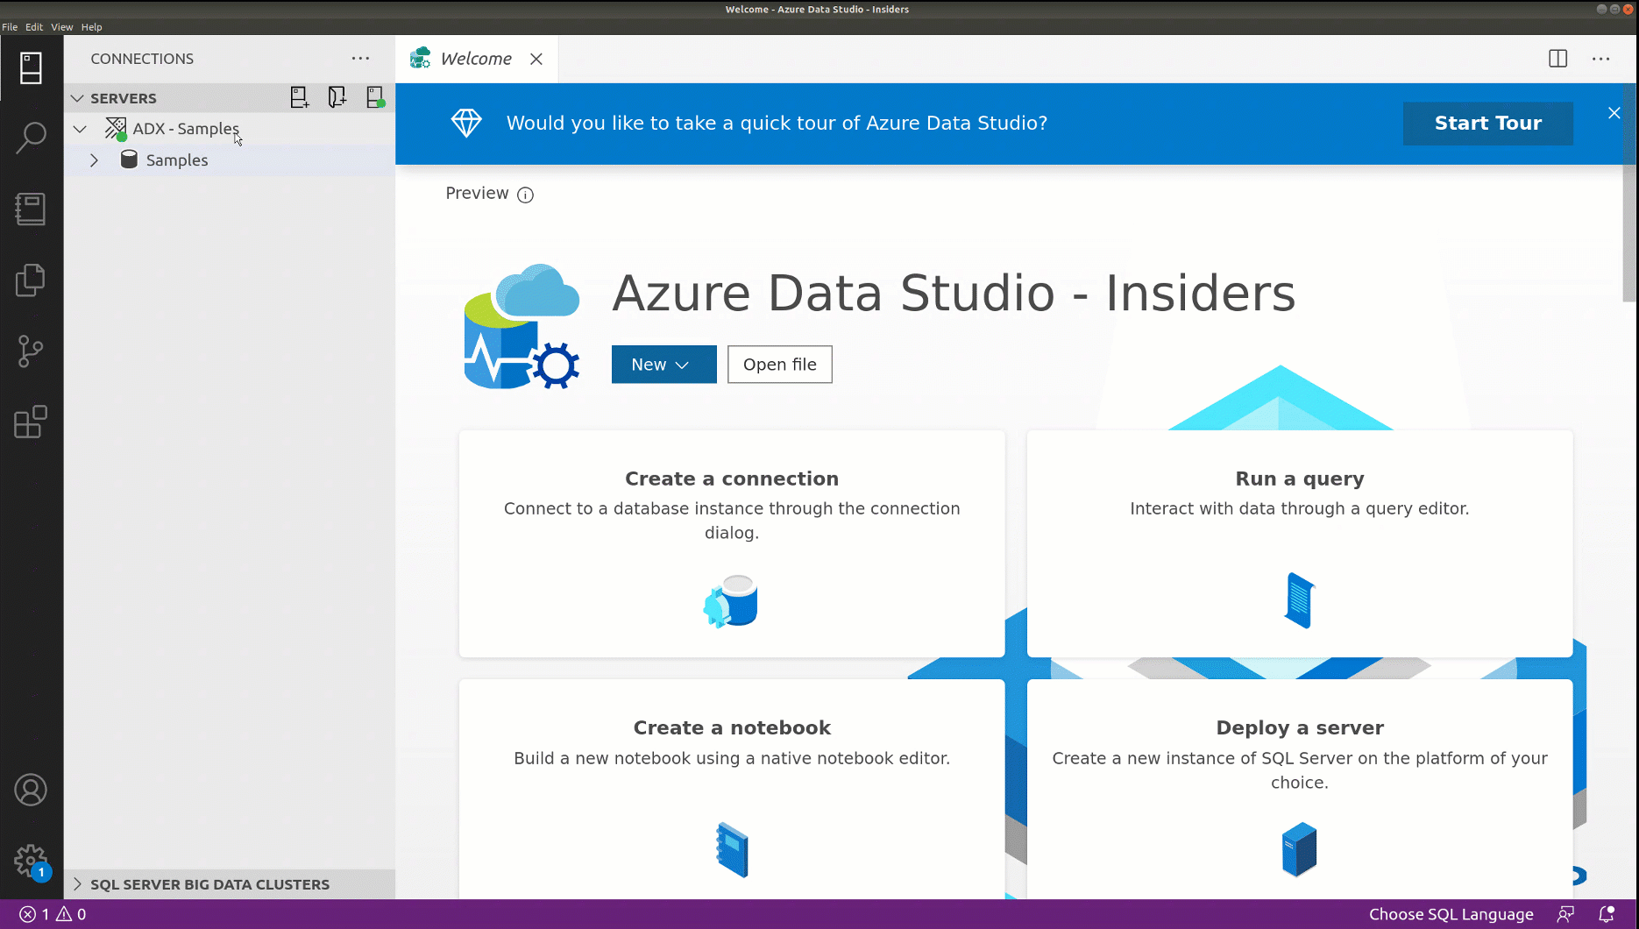Screen dimensions: 1639x929
Task: Open the Extensions view
Action: (x=32, y=422)
